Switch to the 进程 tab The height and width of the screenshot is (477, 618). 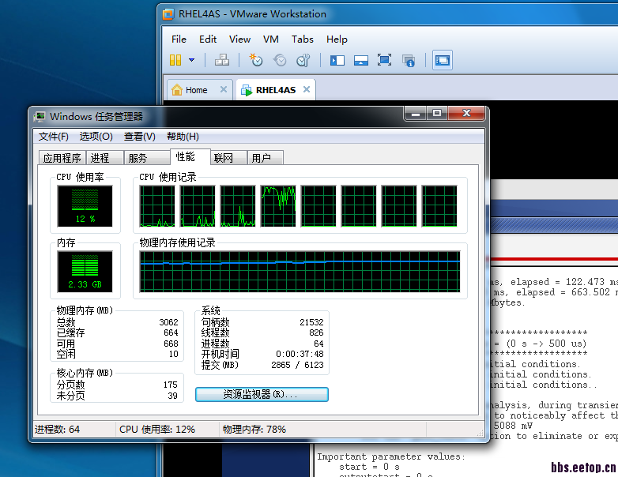pyautogui.click(x=105, y=158)
